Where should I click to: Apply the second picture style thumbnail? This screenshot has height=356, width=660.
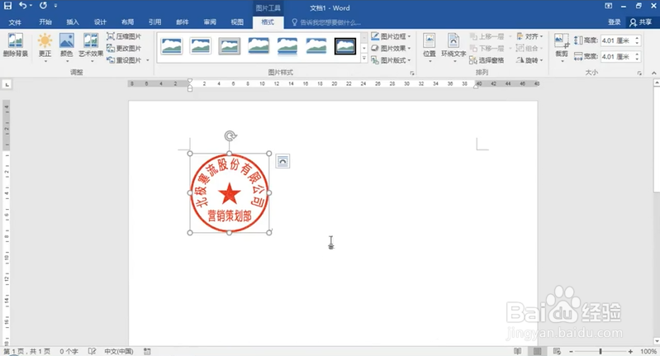coord(201,46)
